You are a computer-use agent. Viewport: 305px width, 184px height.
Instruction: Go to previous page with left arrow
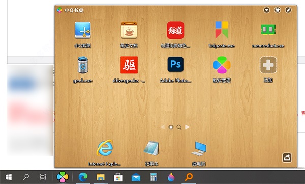(x=163, y=127)
